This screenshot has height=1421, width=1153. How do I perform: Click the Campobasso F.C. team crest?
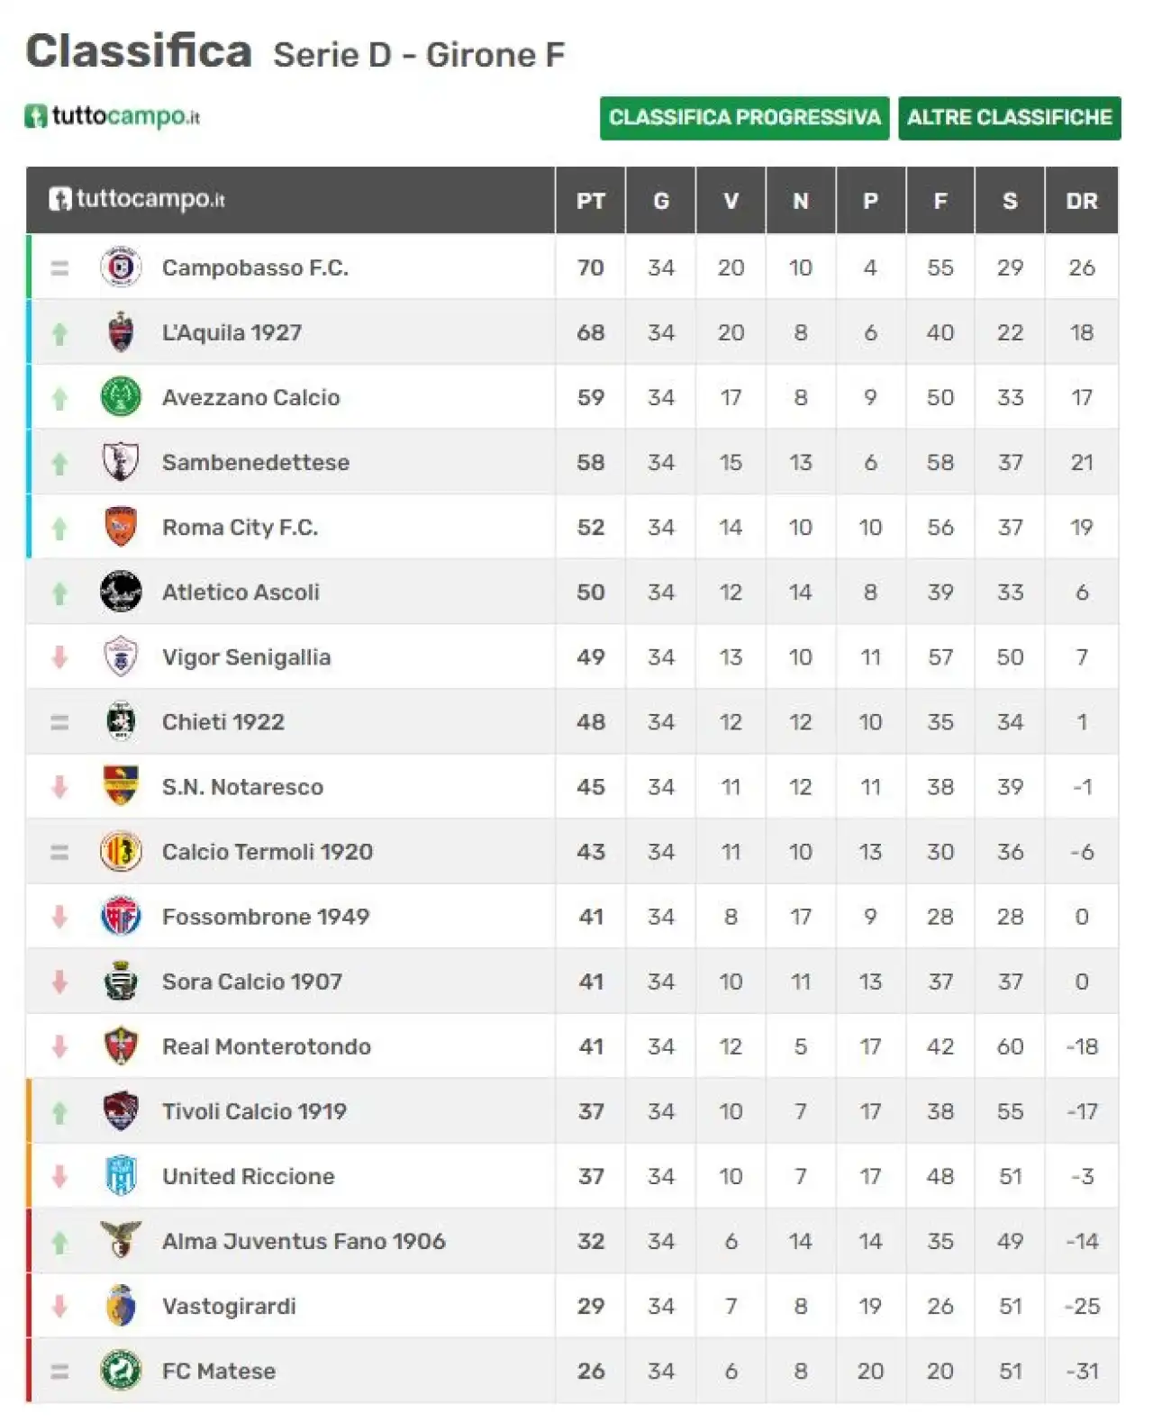pos(121,267)
